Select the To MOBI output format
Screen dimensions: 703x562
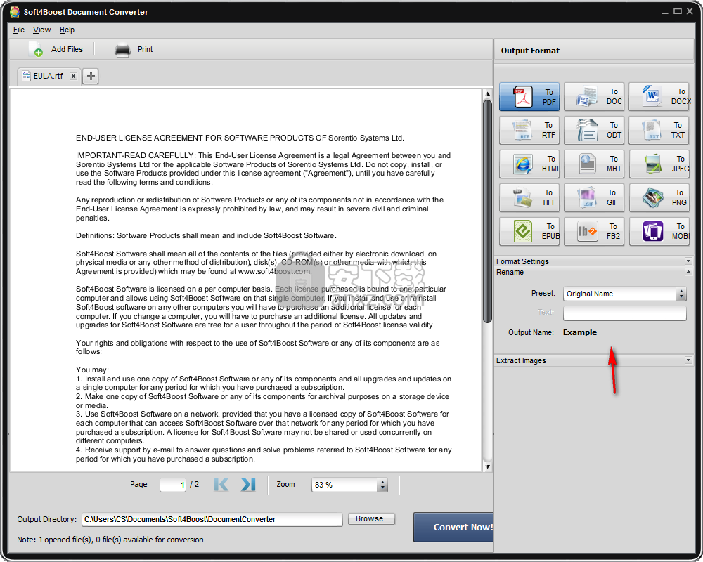659,231
